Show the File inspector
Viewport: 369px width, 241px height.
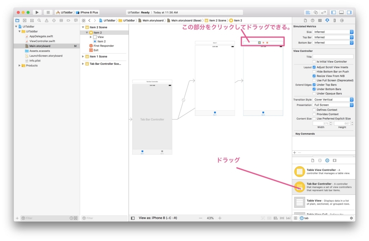coord(305,21)
